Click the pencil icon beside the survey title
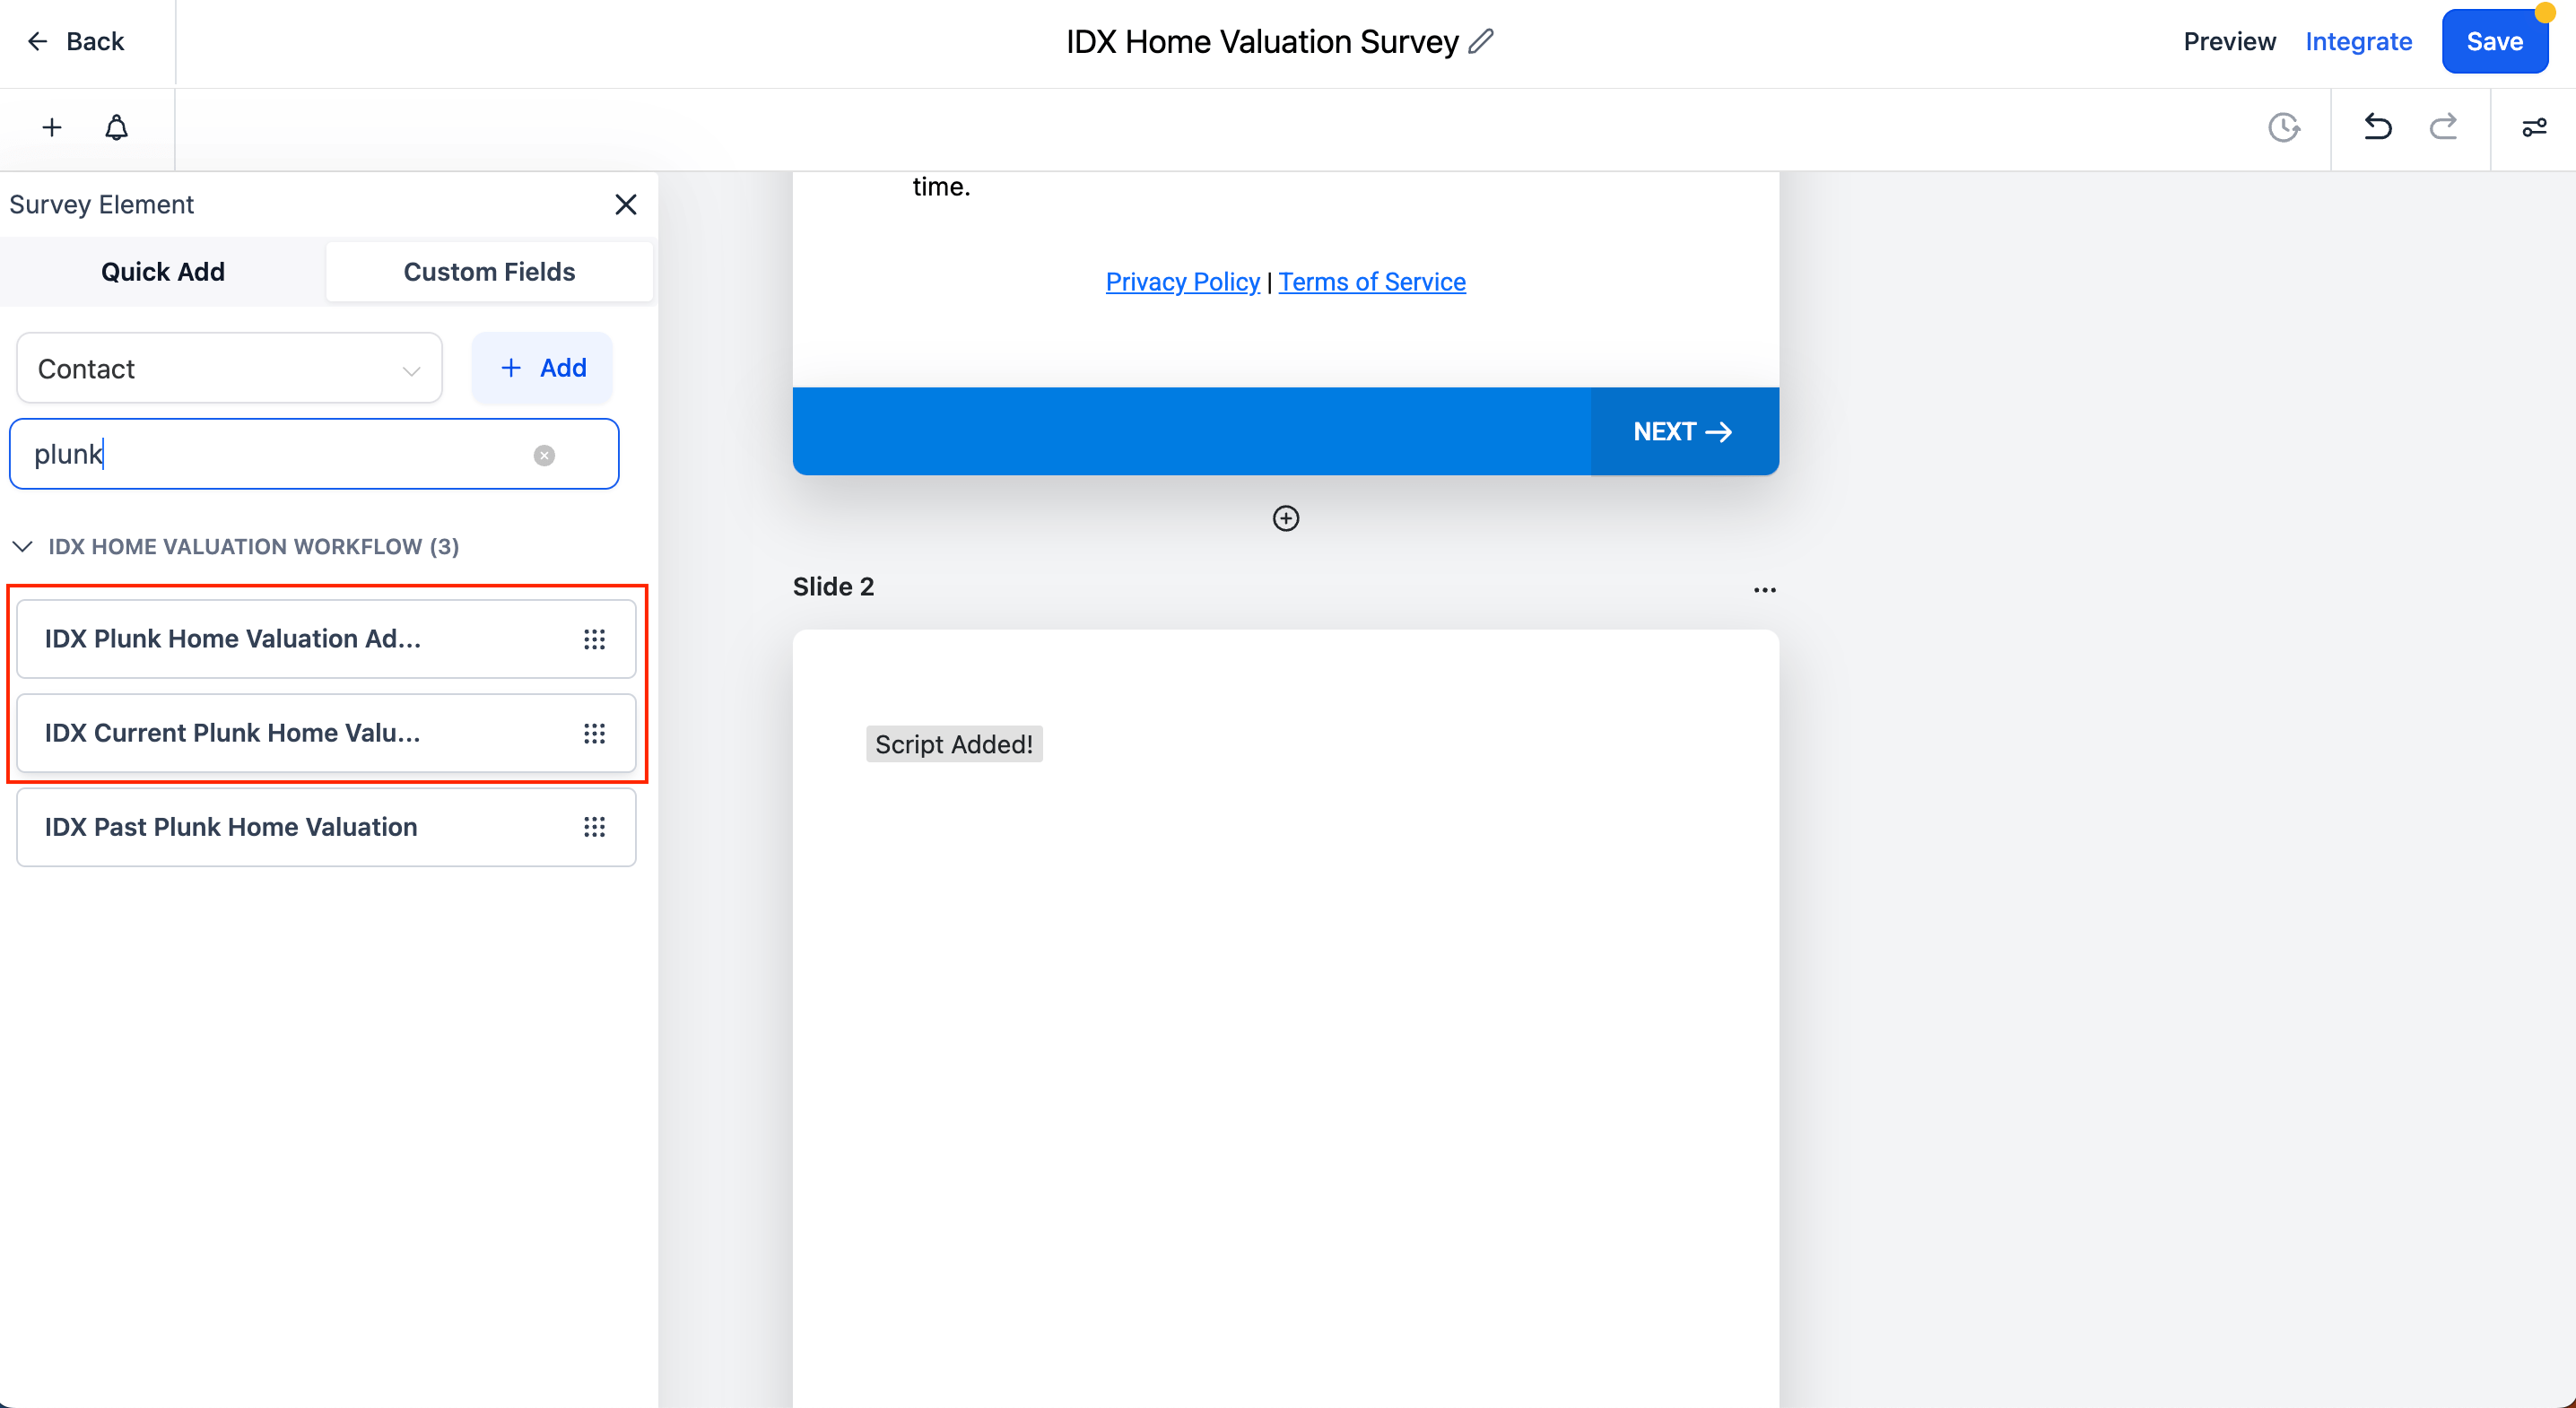Screen dimensions: 2576x1408 (x=1481, y=41)
